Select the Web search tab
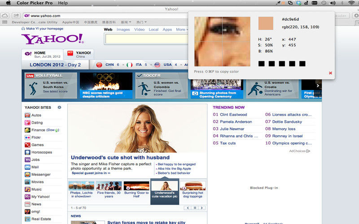The image size is (359, 224). (x=108, y=30)
